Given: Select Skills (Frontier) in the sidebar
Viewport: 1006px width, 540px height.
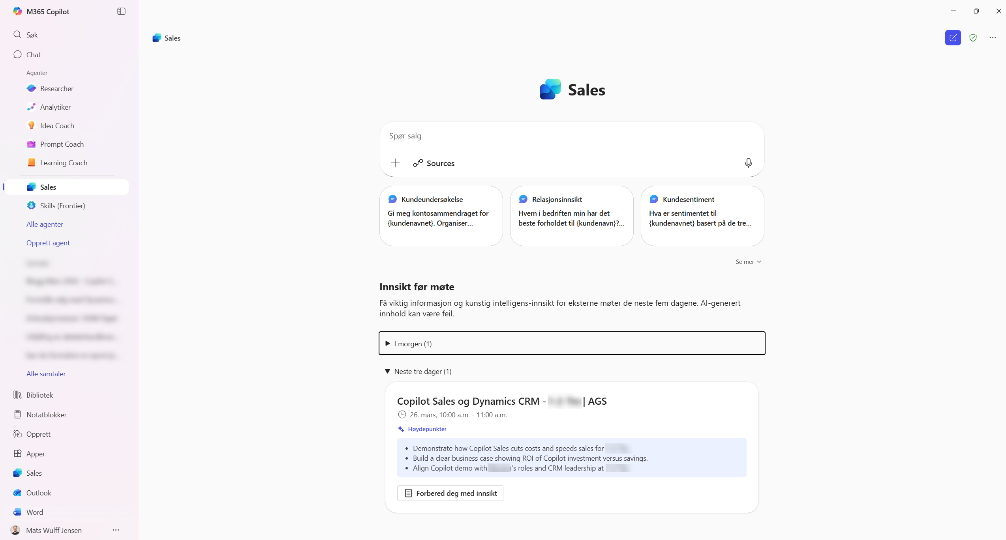Looking at the screenshot, I should pyautogui.click(x=62, y=206).
